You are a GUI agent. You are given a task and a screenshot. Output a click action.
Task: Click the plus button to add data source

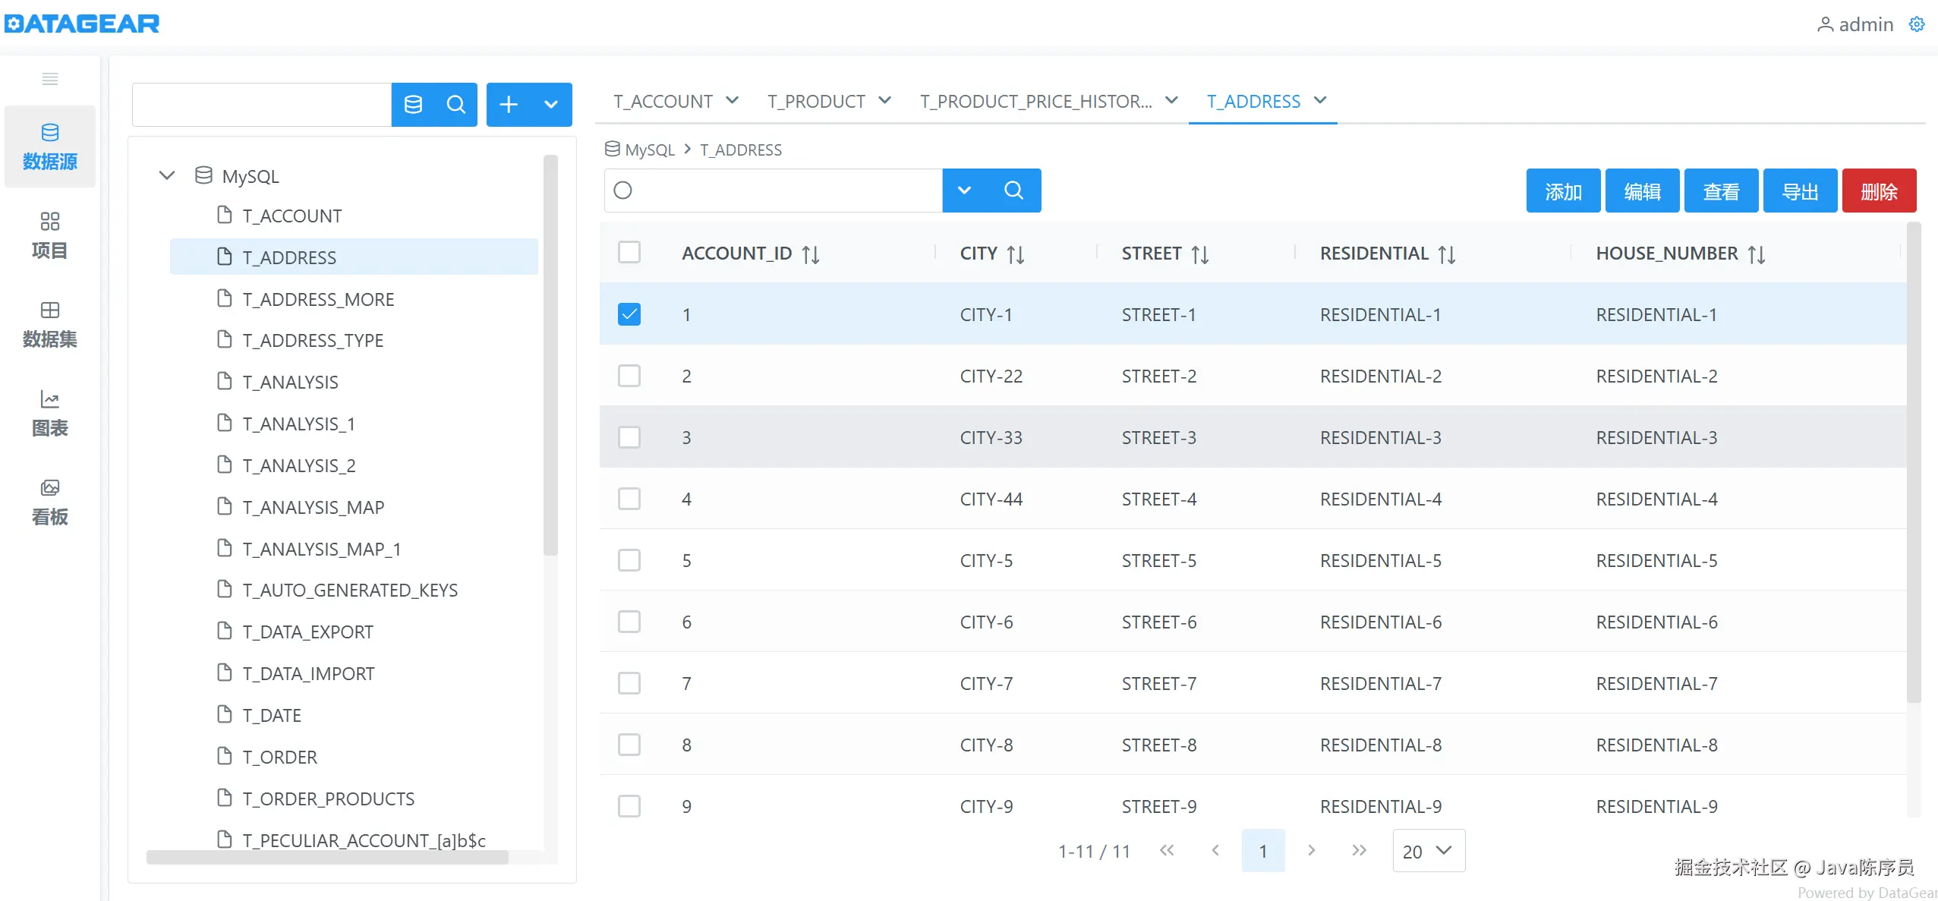[x=509, y=105]
